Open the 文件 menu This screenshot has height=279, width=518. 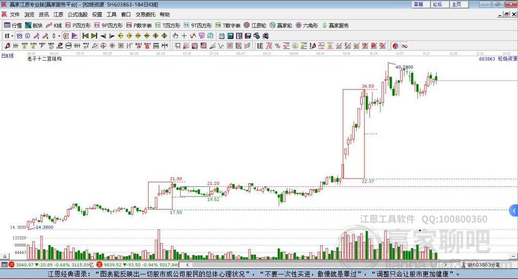point(15,15)
